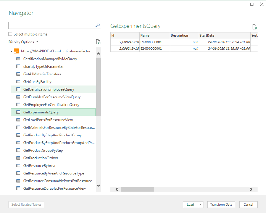
Task: Select GetAllMaterialTransfers in the tree
Action: [x=42, y=74]
